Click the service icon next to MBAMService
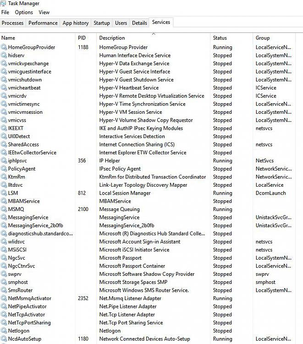The image size is (303, 344). pyautogui.click(x=4, y=201)
